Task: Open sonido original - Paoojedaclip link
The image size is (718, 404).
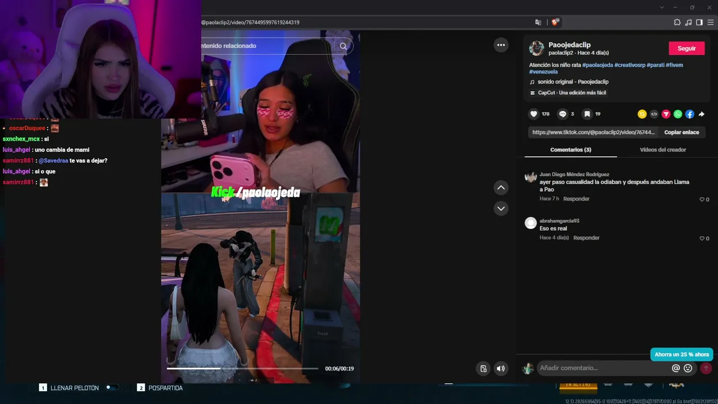Action: [x=573, y=82]
